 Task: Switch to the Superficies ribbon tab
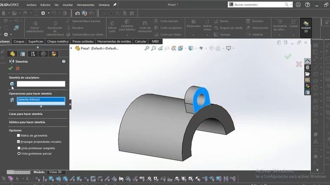[36, 42]
